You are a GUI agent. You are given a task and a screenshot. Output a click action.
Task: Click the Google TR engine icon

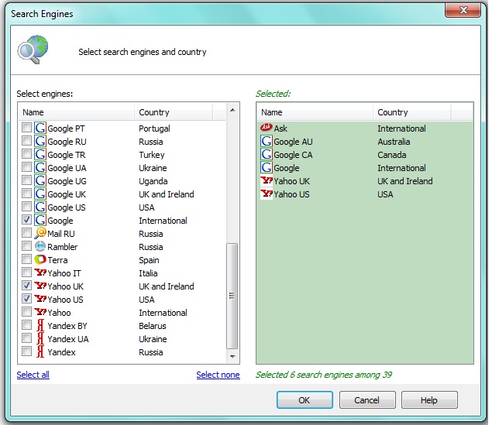point(40,154)
